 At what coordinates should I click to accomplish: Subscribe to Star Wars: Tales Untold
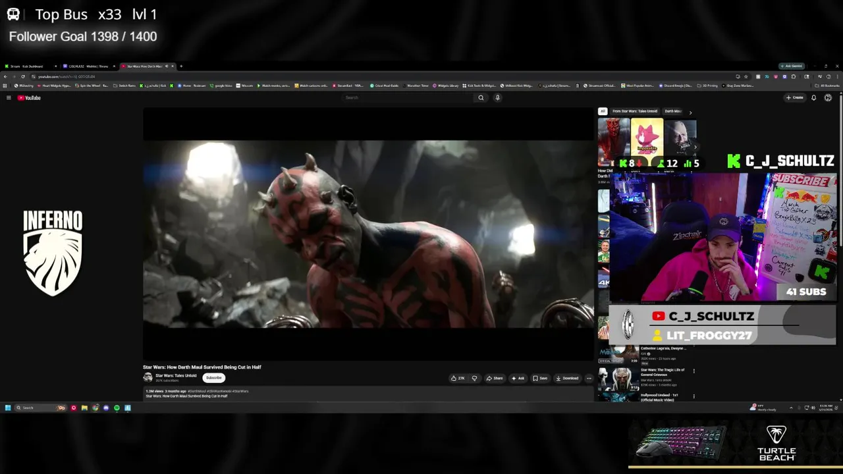(214, 377)
